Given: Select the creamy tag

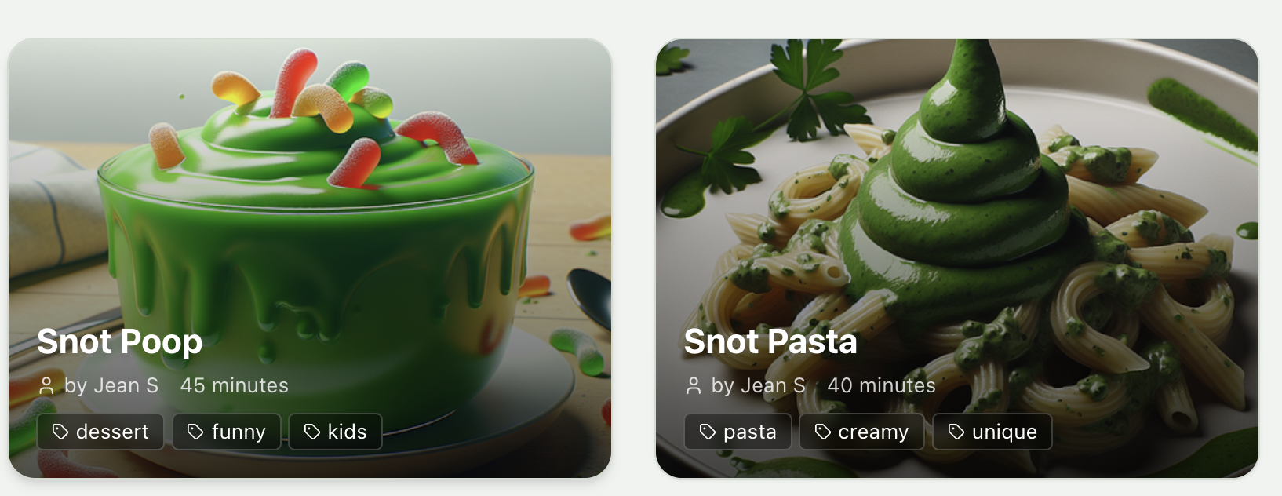Looking at the screenshot, I should point(861,432).
